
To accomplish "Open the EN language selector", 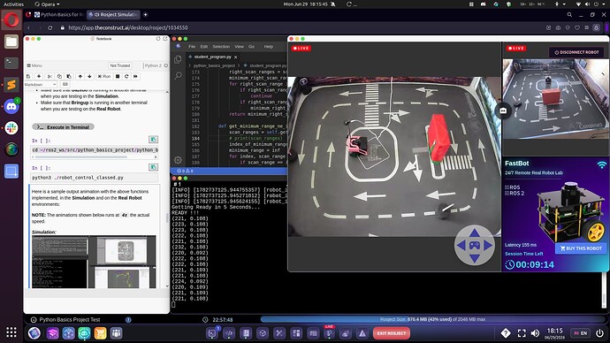I will [x=580, y=333].
